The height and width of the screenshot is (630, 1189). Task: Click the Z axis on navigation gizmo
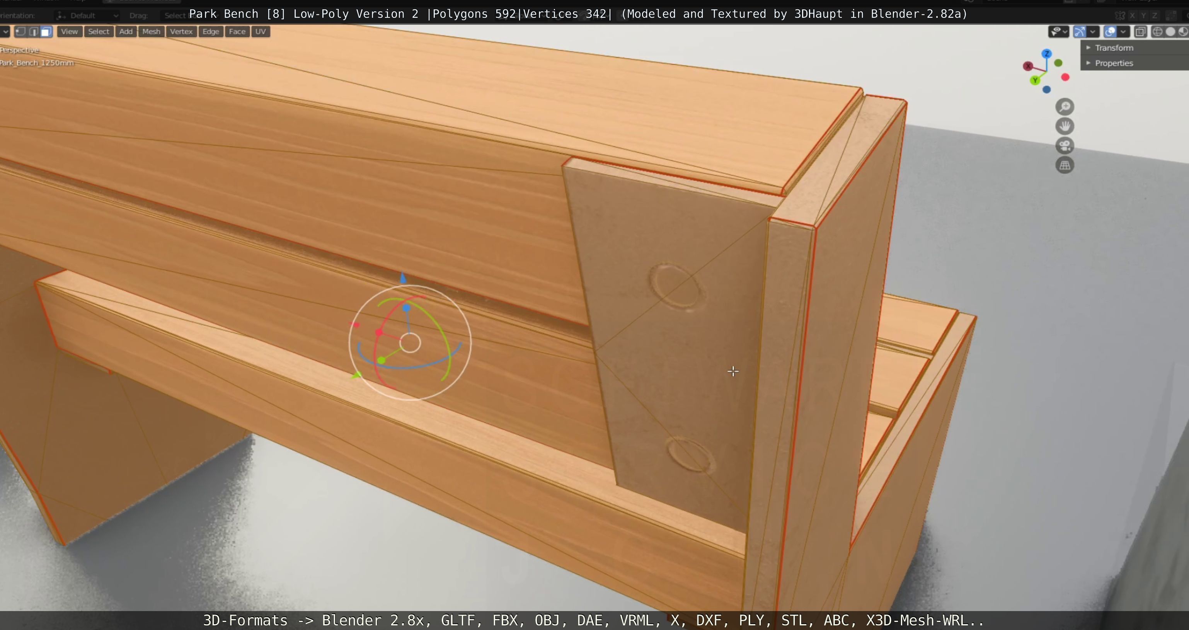pos(1046,54)
